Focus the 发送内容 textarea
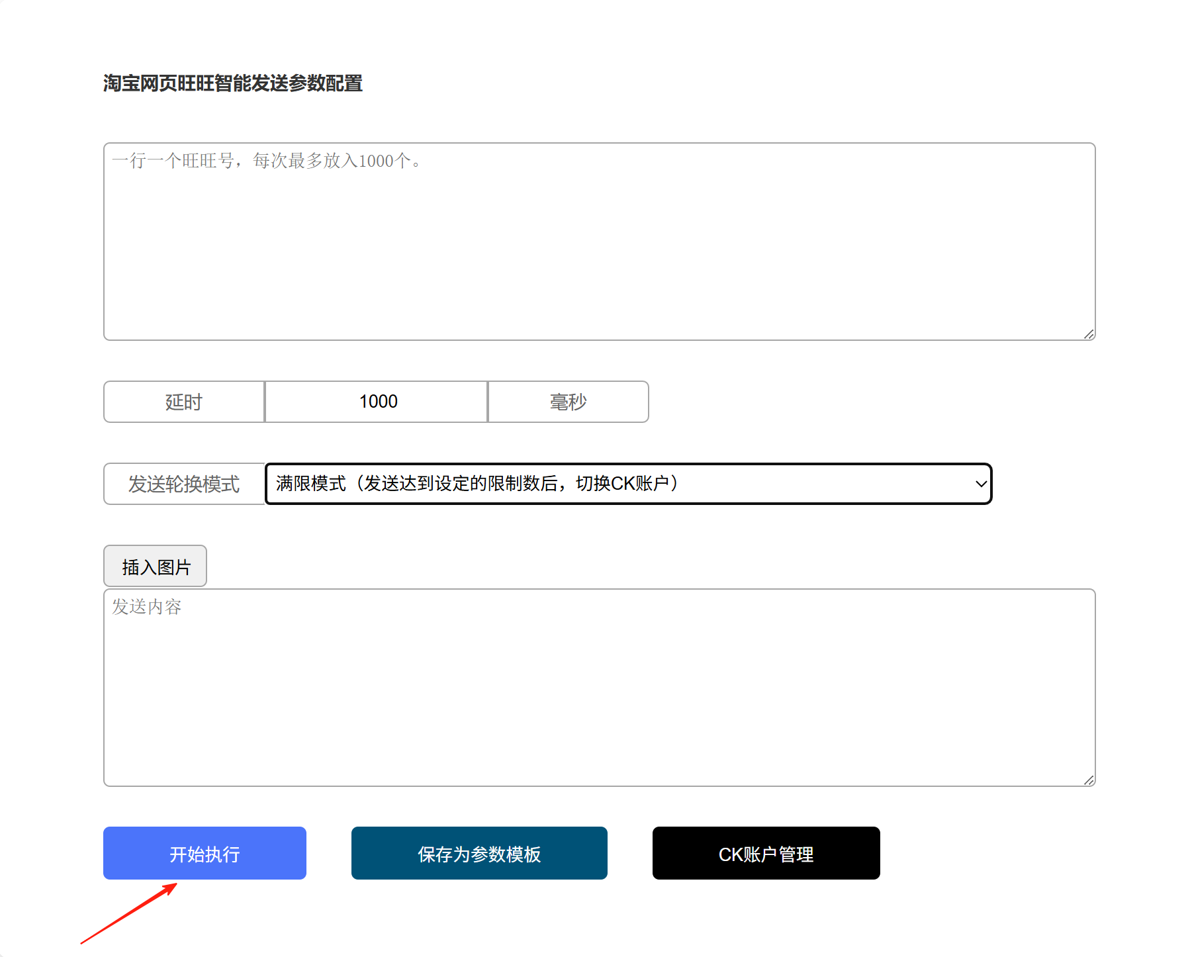The width and height of the screenshot is (1190, 957). [600, 688]
